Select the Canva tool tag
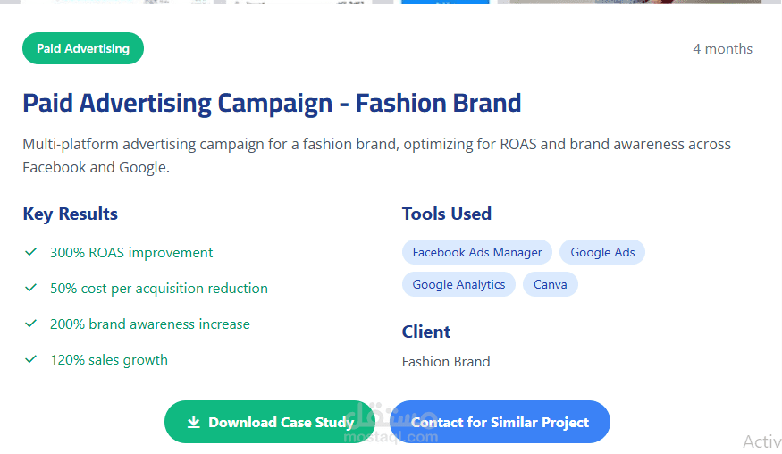This screenshot has height=454, width=782. pyautogui.click(x=551, y=285)
